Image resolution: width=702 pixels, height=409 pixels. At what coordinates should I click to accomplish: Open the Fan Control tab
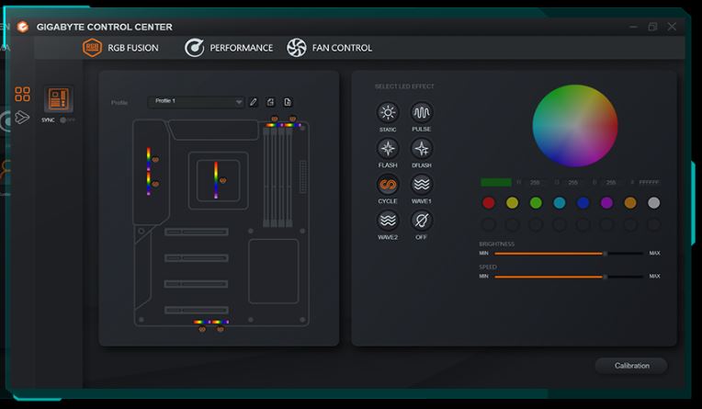click(330, 48)
